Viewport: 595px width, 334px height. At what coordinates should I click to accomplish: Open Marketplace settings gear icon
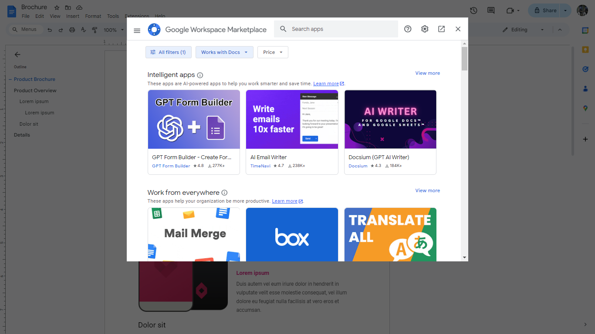[x=425, y=29]
